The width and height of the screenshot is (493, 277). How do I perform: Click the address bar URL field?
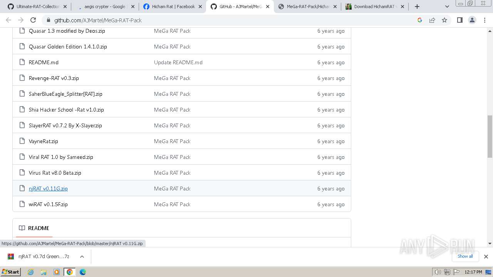click(231, 20)
